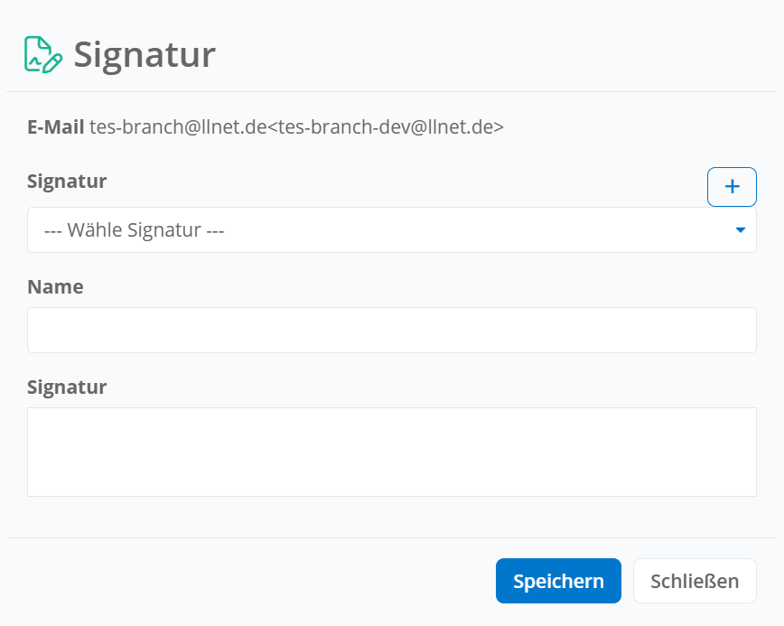This screenshot has height=626, width=784.
Task: Click inside the large Signatur text area
Action: (x=391, y=452)
